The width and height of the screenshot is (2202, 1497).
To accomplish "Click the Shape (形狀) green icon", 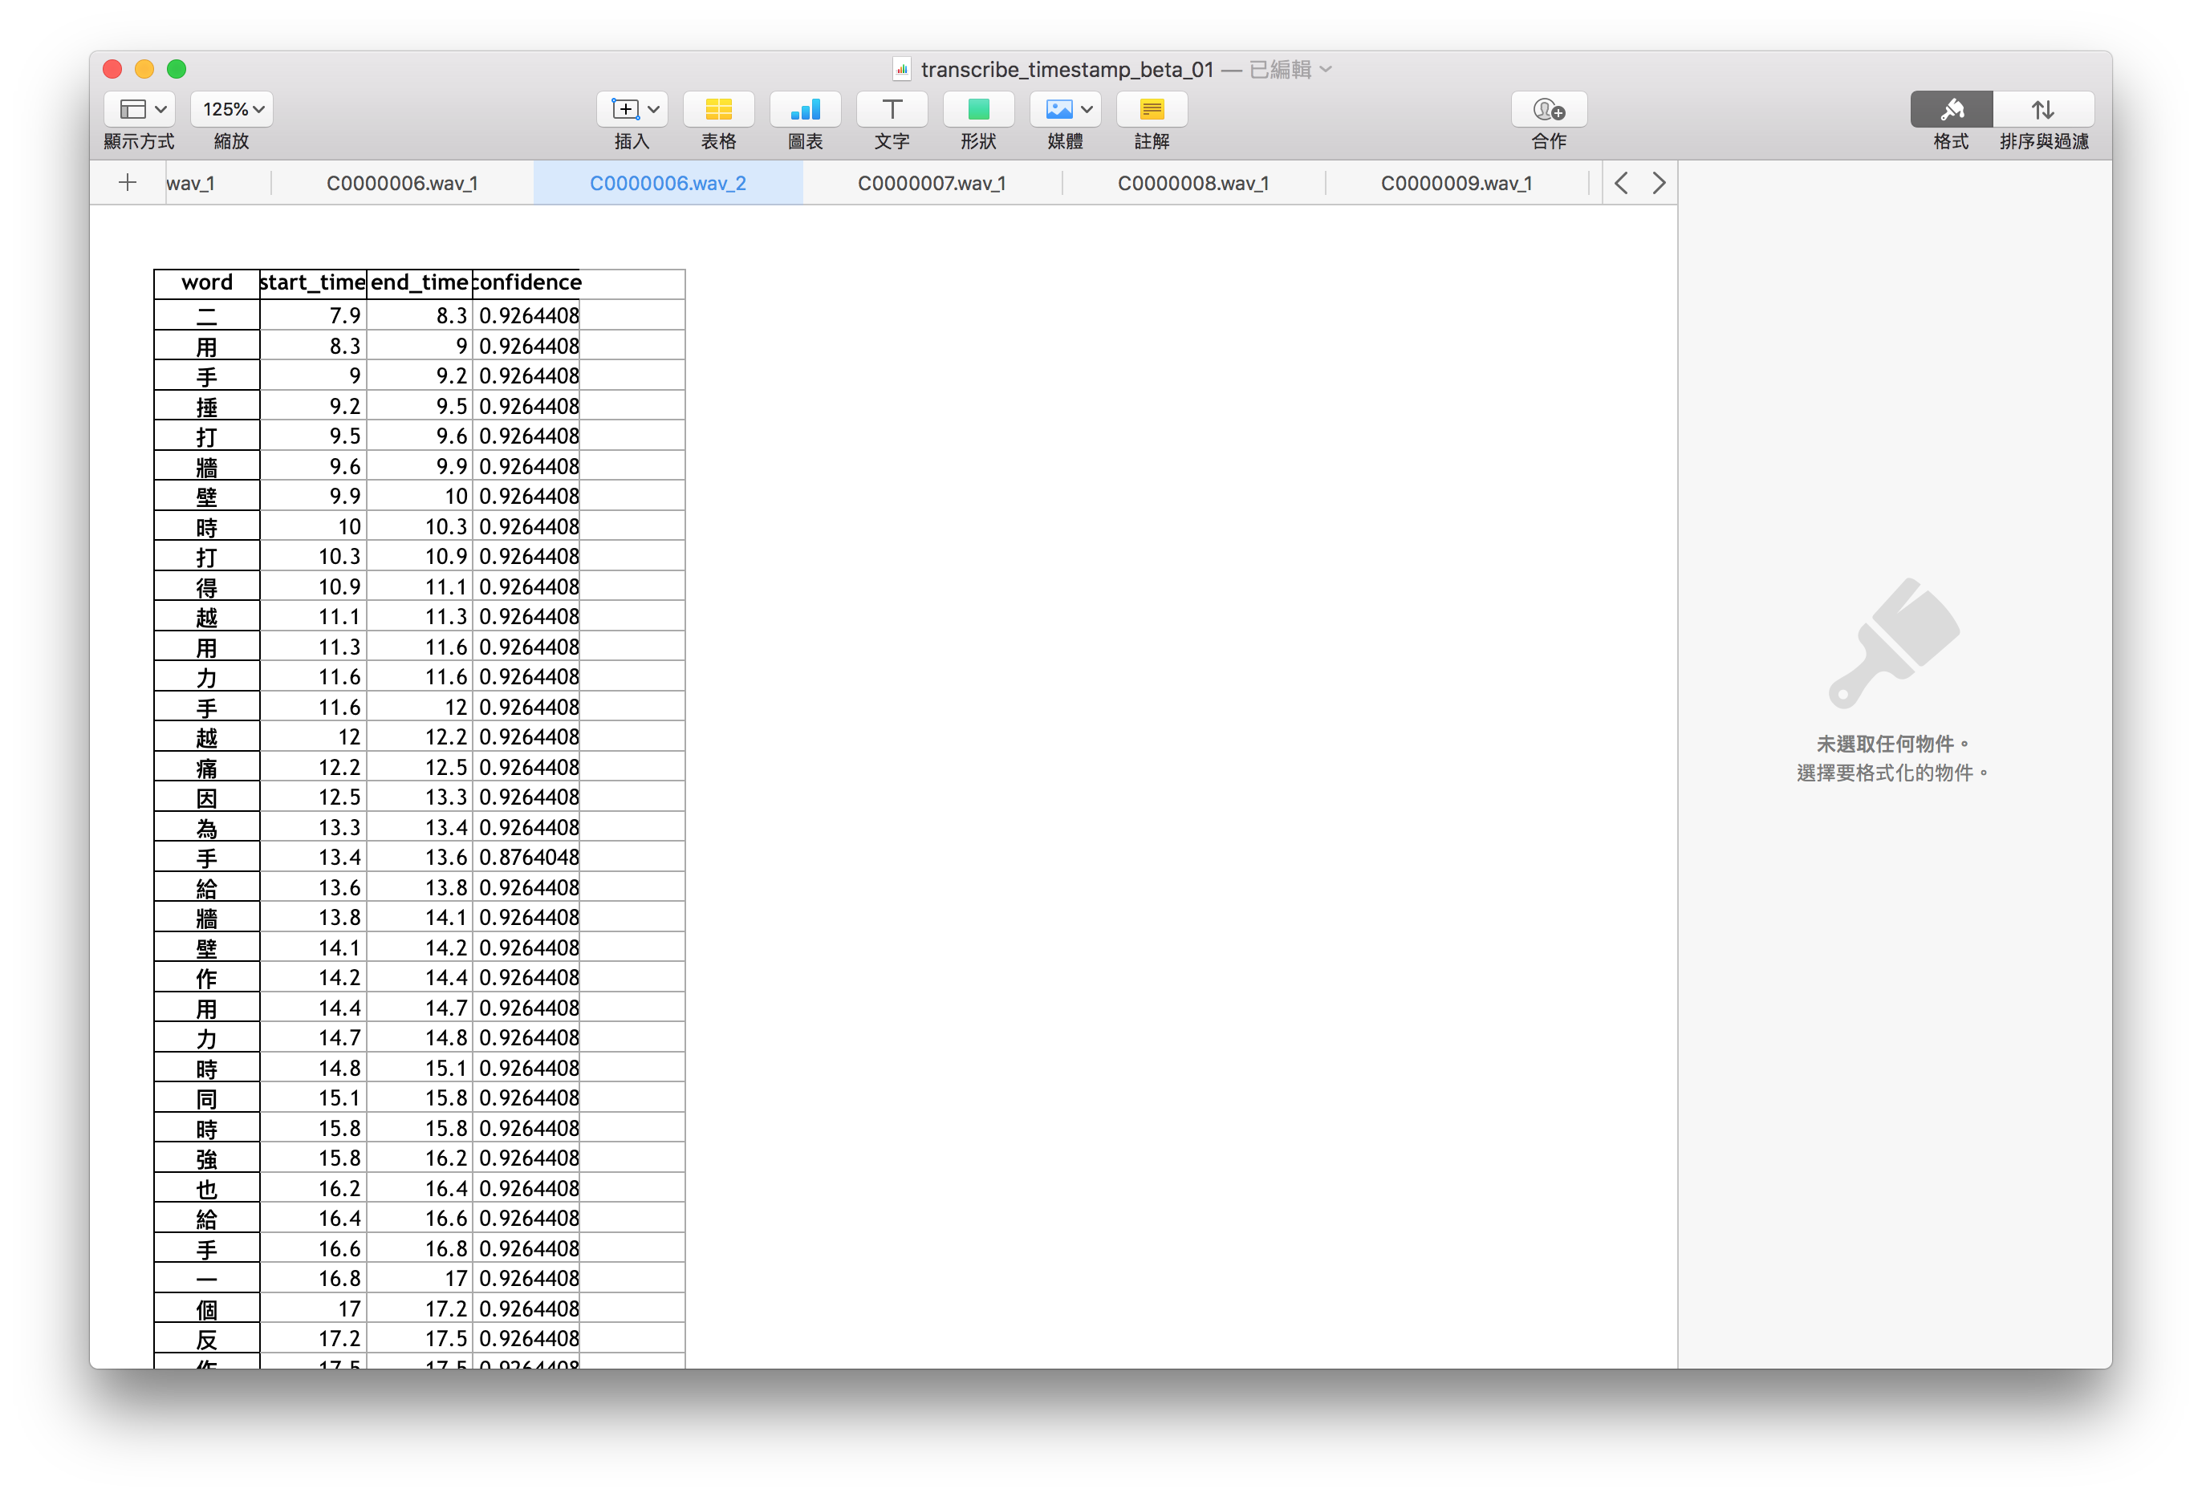I will (x=978, y=110).
